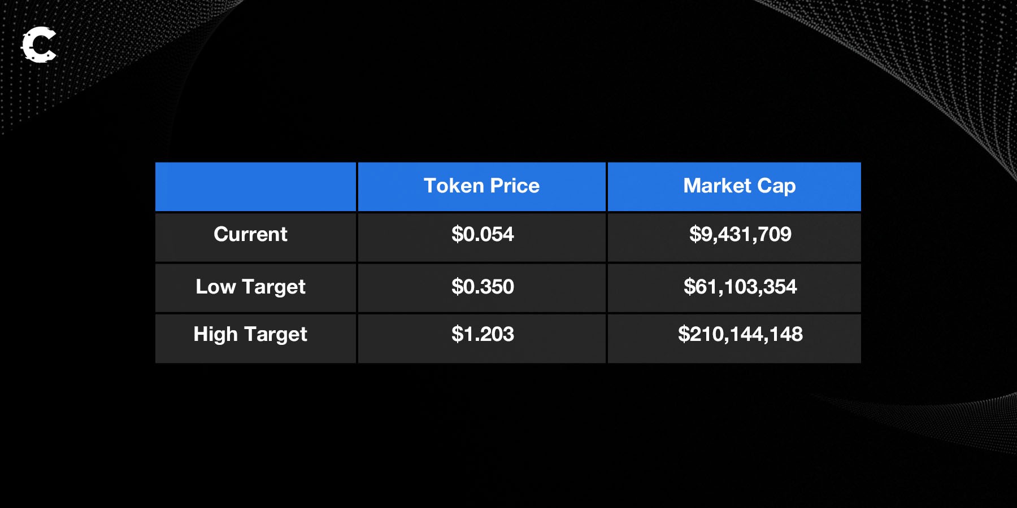Image resolution: width=1017 pixels, height=508 pixels.
Task: Click the $61,103,354 market cap value
Action: click(740, 287)
